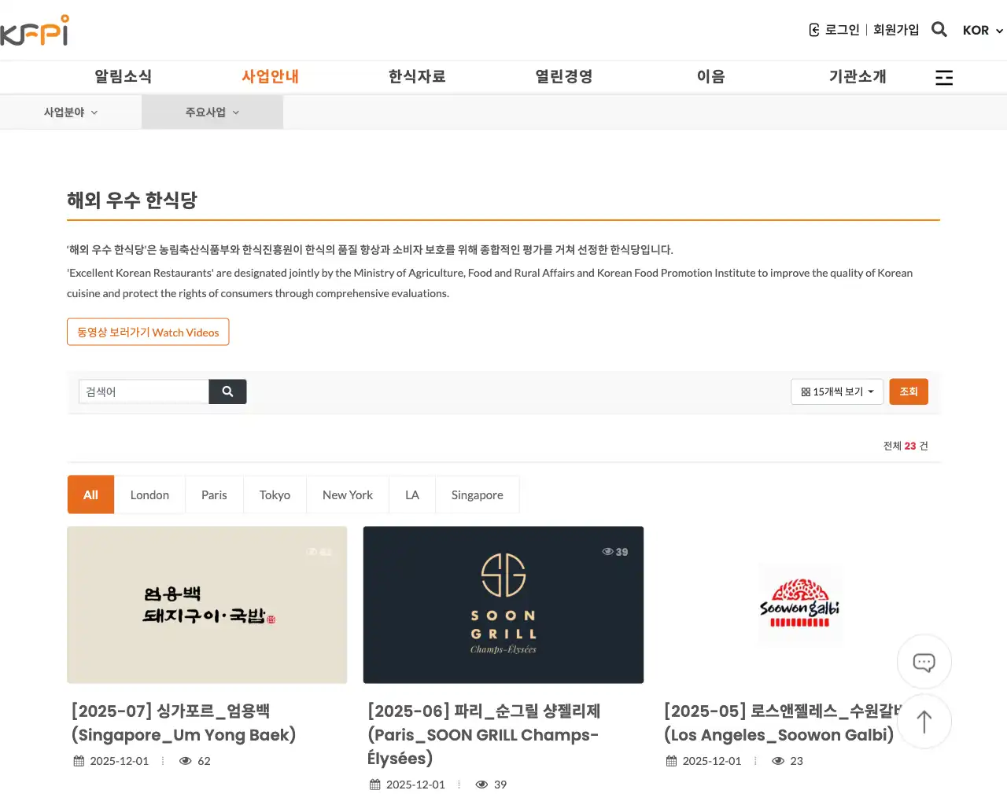Click the dotted separator icon next to the Soowon Galbi date
Image resolution: width=1007 pixels, height=805 pixels.
[754, 760]
